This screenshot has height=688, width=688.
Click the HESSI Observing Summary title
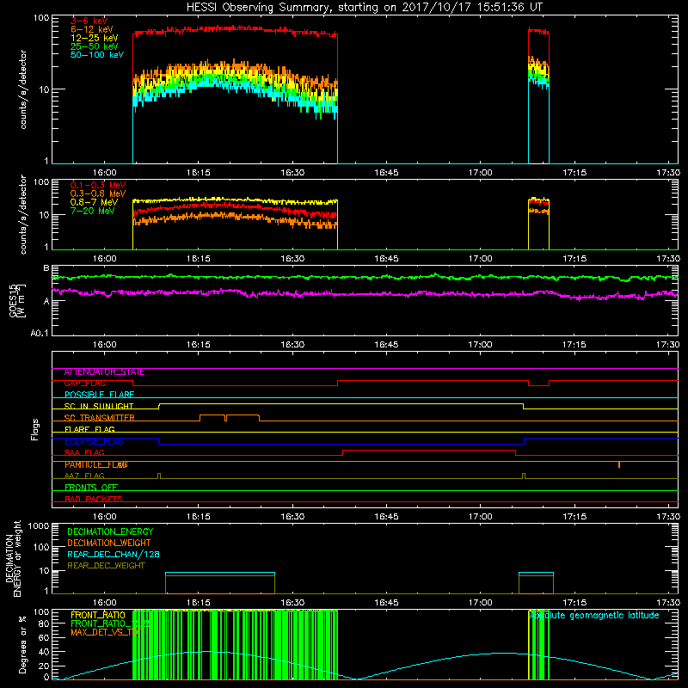[365, 7]
